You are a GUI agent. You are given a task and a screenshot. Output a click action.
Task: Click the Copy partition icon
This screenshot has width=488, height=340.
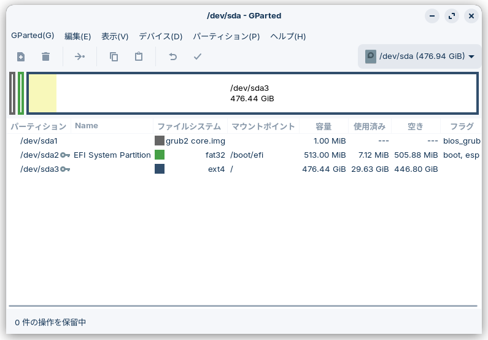pyautogui.click(x=114, y=56)
